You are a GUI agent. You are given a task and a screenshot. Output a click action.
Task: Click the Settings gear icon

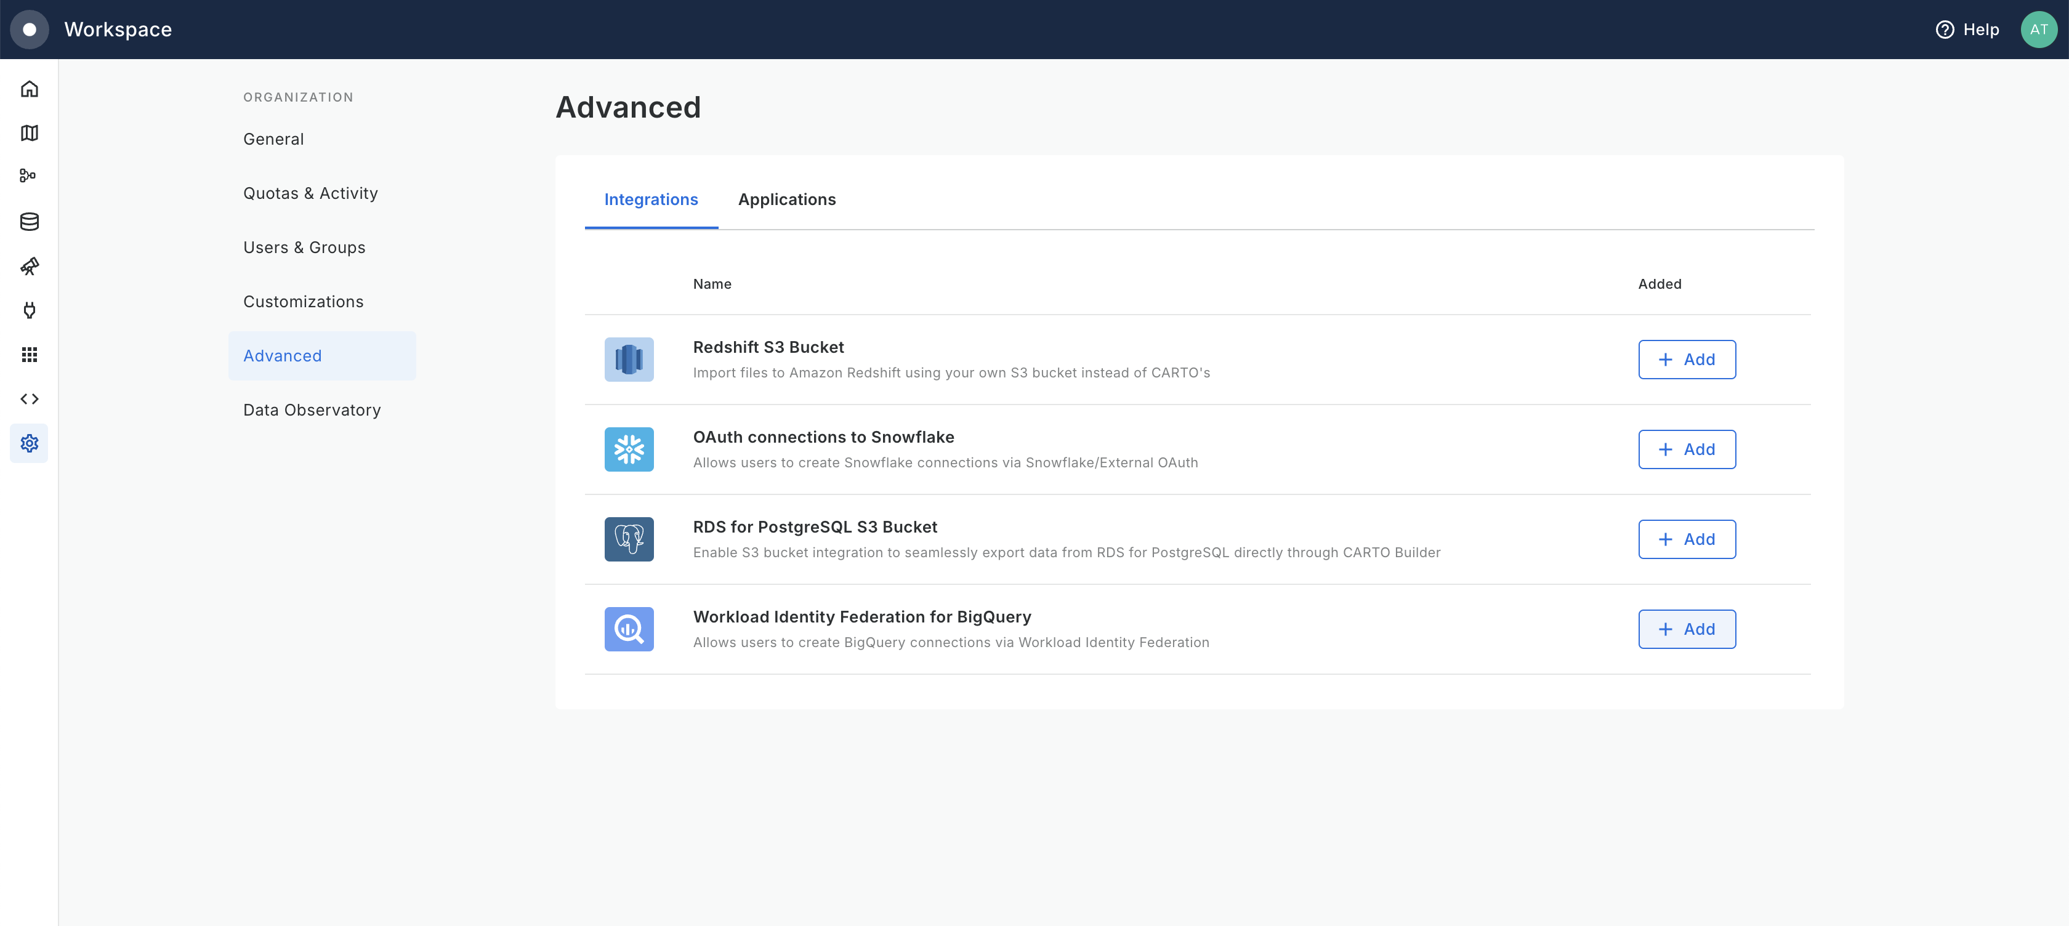(30, 443)
